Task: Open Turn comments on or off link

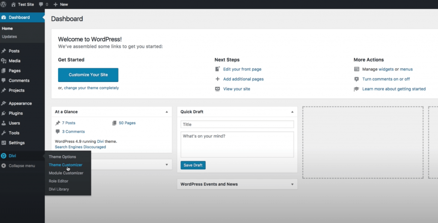Action: click(x=386, y=79)
